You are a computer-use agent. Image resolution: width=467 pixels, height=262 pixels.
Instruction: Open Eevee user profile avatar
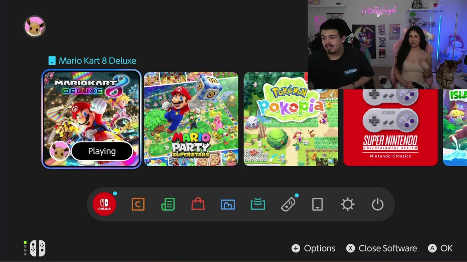point(35,26)
